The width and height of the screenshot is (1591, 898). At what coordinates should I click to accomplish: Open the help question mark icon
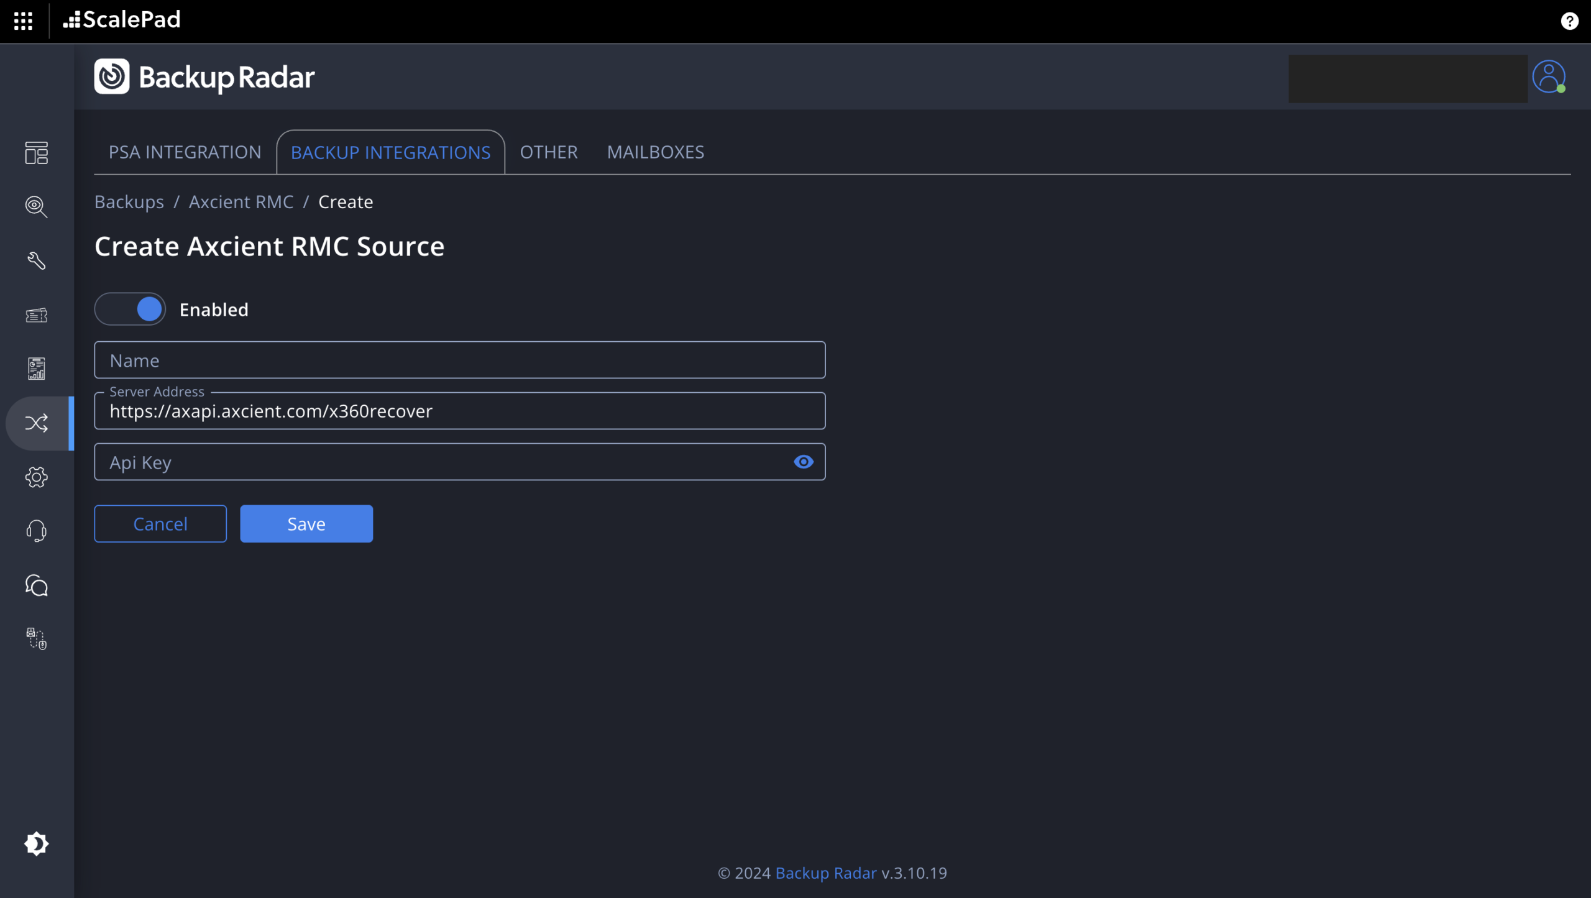click(x=1569, y=21)
